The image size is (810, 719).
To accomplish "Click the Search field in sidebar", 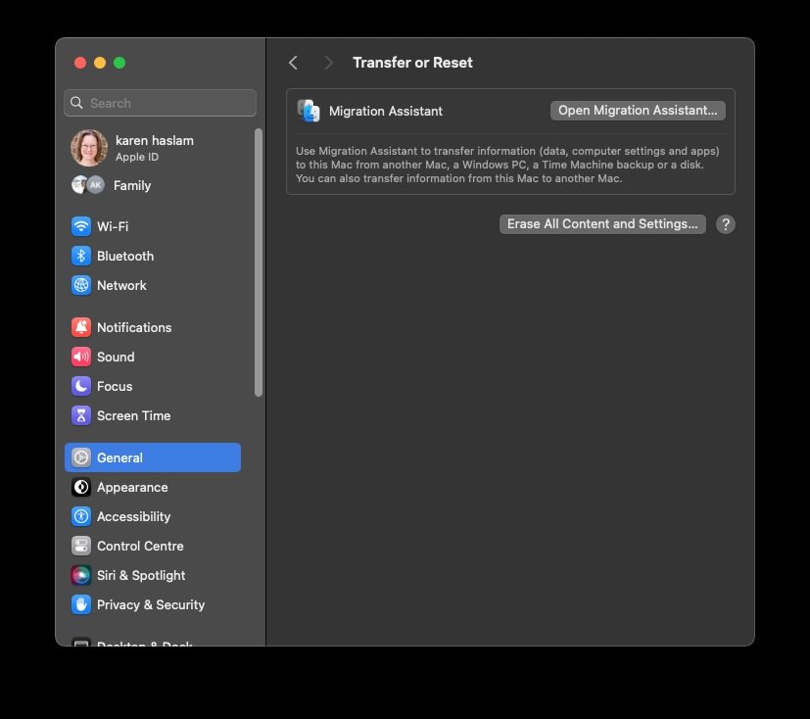I will coord(161,103).
